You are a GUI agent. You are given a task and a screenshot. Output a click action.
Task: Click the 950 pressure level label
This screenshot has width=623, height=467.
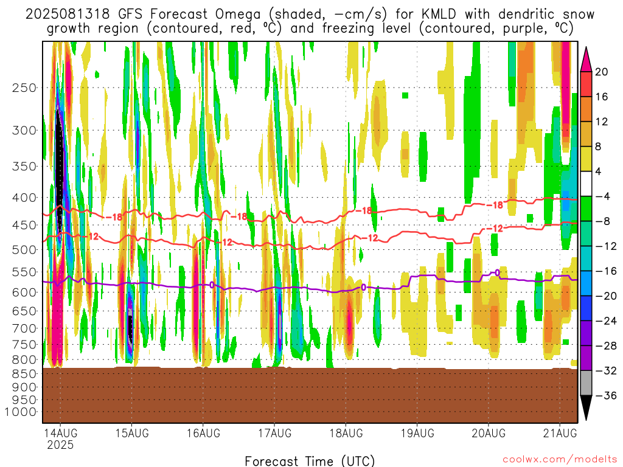(x=24, y=400)
